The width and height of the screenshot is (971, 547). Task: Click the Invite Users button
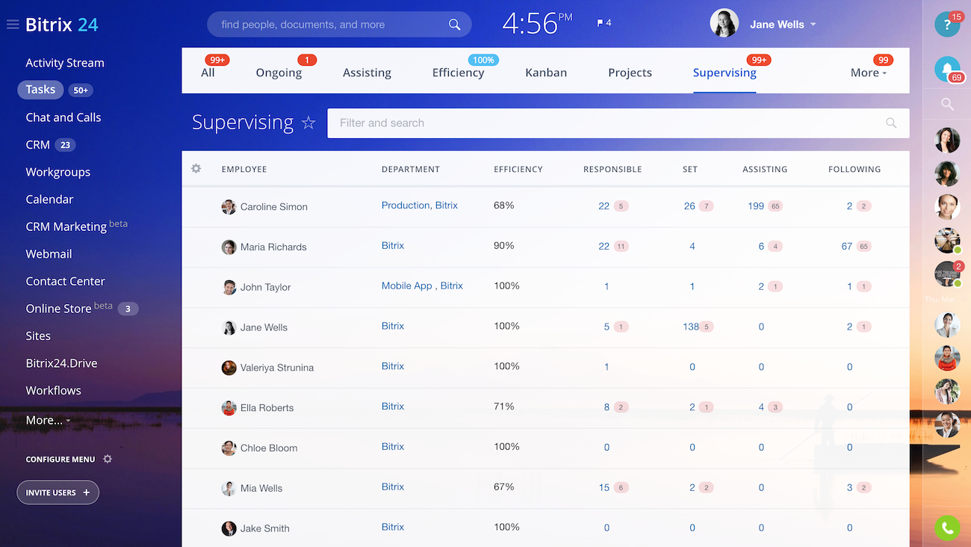(58, 492)
